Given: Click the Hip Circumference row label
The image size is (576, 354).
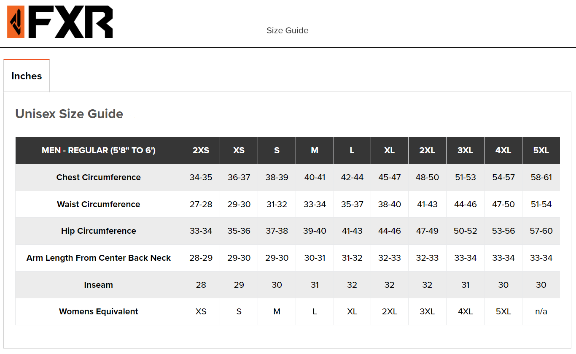Looking at the screenshot, I should click(99, 231).
